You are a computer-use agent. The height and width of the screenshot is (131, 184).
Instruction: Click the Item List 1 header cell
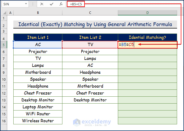pos(38,38)
